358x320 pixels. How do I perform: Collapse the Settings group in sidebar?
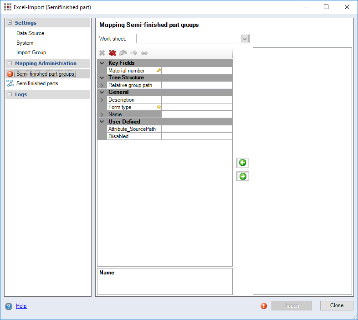[x=10, y=23]
